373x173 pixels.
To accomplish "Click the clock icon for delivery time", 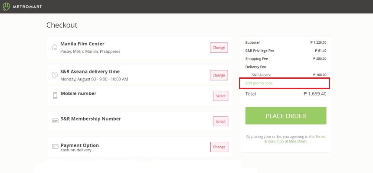I will pos(55,75).
